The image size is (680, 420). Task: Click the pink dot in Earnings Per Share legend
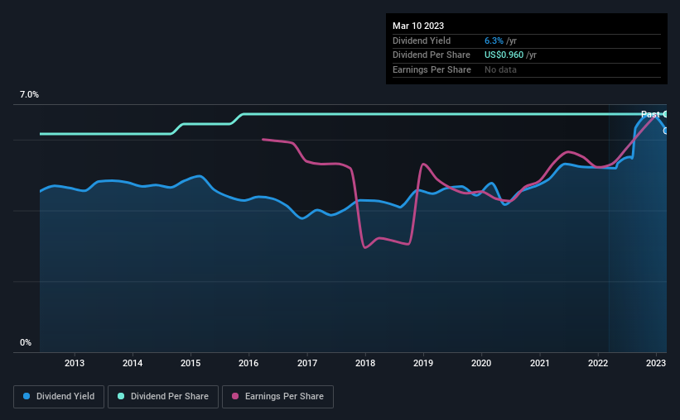click(236, 397)
